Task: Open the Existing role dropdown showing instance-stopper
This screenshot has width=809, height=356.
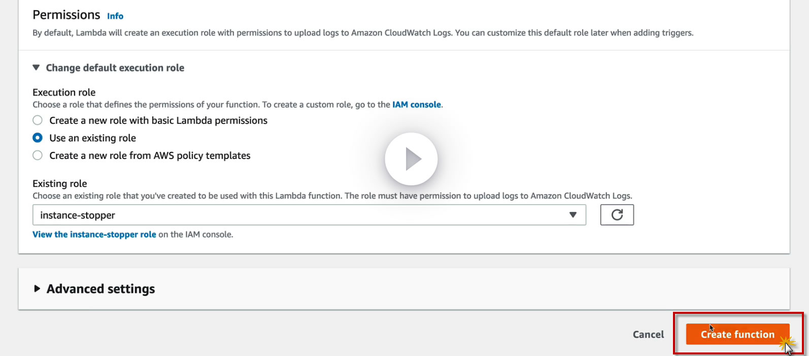Action: point(305,215)
